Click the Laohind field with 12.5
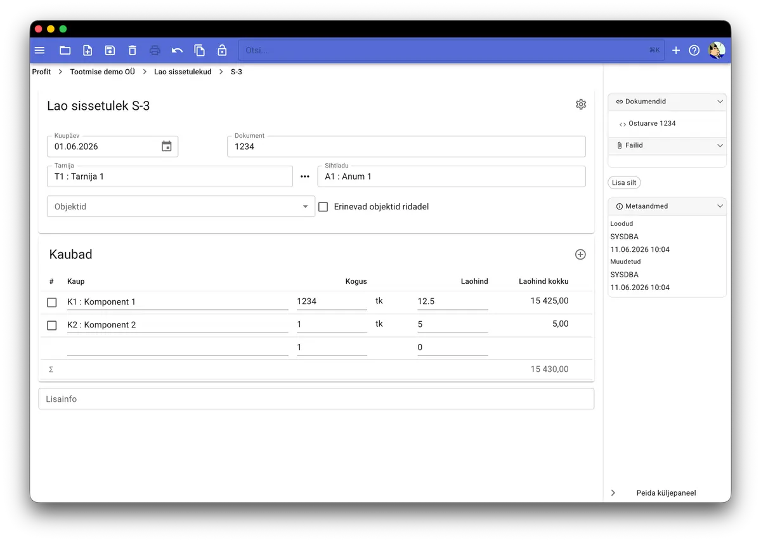Viewport: 761px width, 542px height. tap(453, 302)
